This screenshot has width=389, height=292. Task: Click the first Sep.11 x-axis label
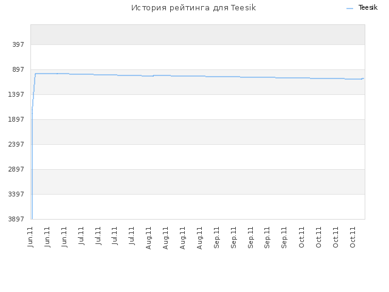coord(216,238)
